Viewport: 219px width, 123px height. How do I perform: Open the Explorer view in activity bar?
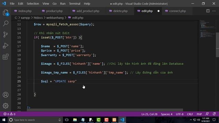5,13
